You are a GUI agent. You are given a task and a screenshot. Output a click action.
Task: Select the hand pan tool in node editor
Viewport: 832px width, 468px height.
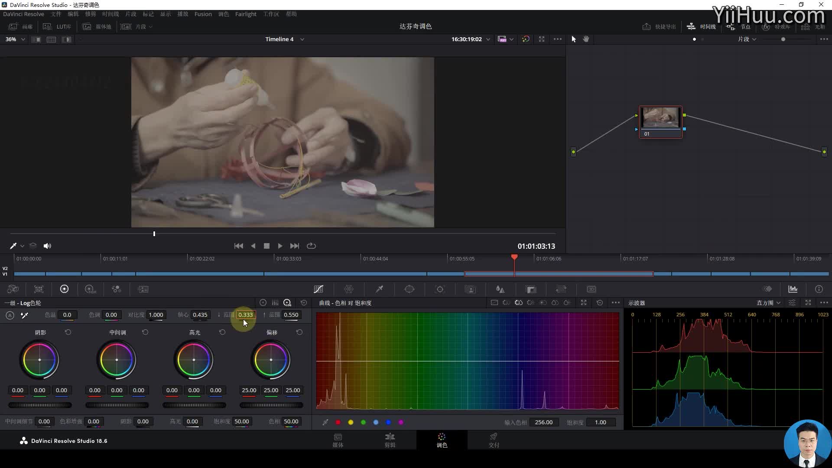586,39
